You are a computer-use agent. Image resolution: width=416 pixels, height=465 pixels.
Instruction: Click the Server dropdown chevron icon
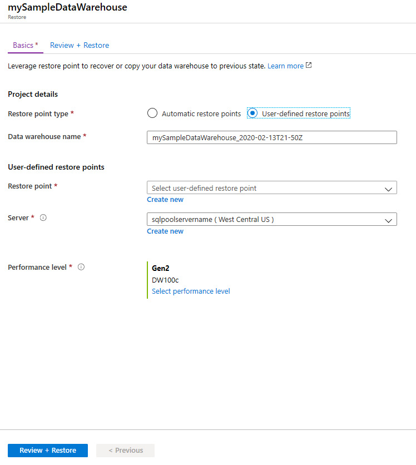388,219
